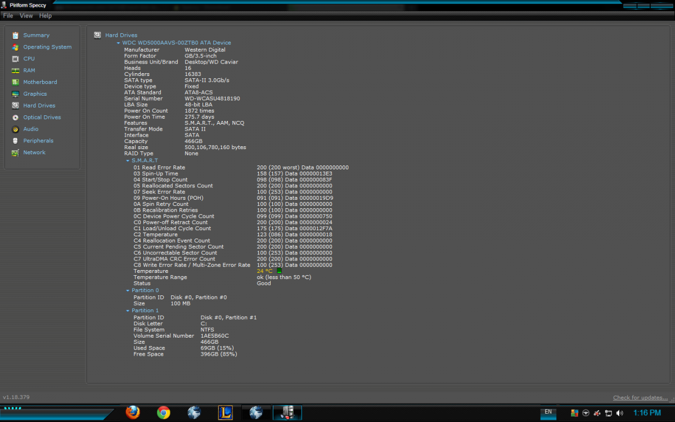Viewport: 675px width, 422px height.
Task: Select the 01 Read Error Rate row
Action: point(241,168)
